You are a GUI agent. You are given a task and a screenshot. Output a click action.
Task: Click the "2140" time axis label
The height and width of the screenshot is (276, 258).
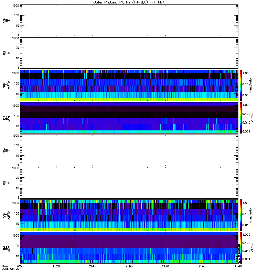pos(202,266)
